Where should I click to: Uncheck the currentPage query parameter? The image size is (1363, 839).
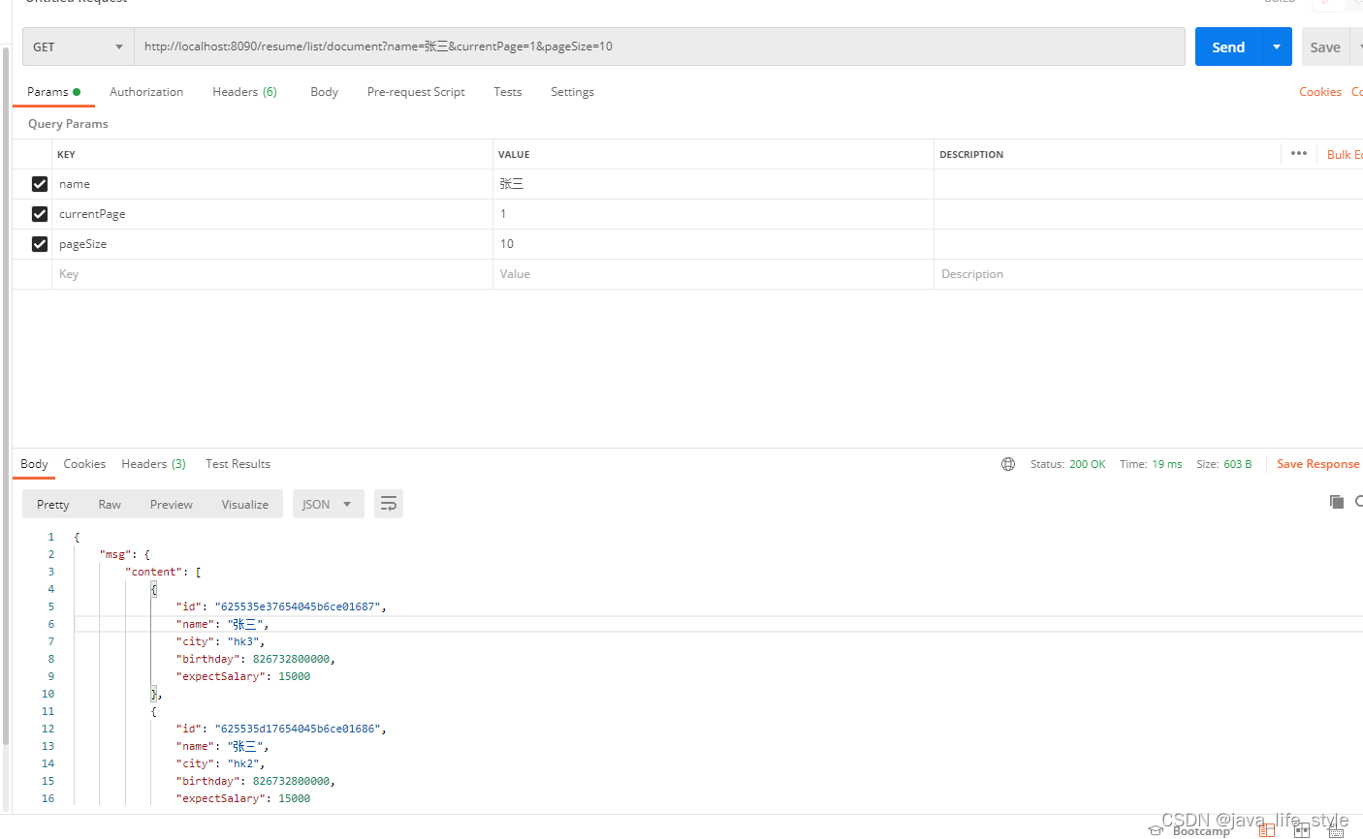point(40,214)
